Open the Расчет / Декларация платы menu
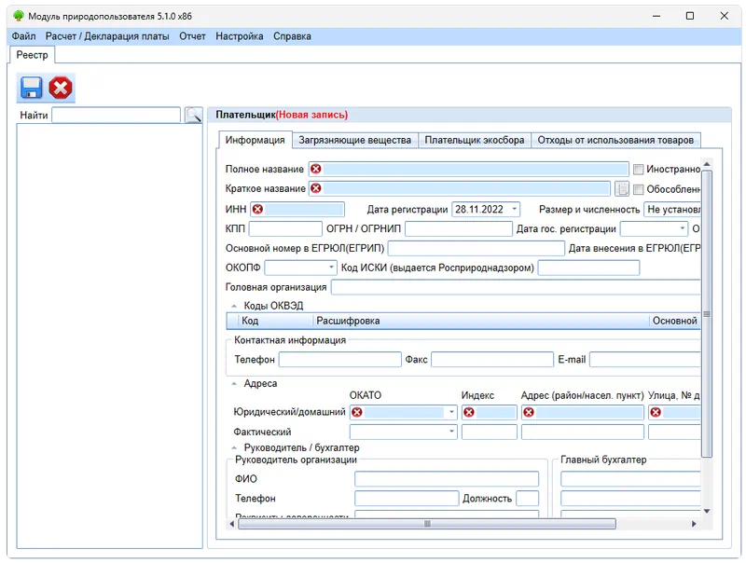Image resolution: width=746 pixels, height=563 pixels. pos(107,36)
